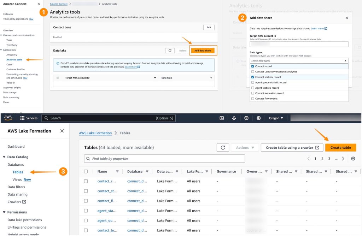This screenshot has height=236, width=362.
Task: Check the Contact Lens conversational analytics box
Action: [252, 71]
